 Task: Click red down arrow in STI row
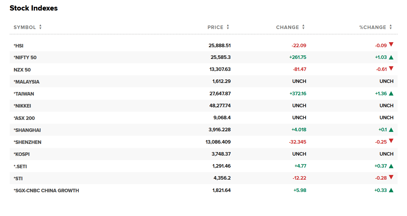point(391,177)
